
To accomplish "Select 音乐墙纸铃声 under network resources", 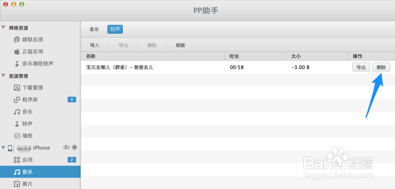I will [x=38, y=63].
